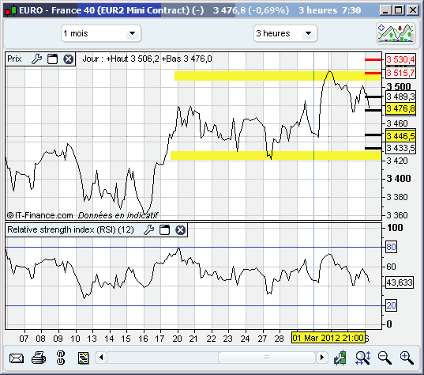The height and width of the screenshot is (375, 424).
Task: Send chart by email envelope icon
Action: coord(17,358)
